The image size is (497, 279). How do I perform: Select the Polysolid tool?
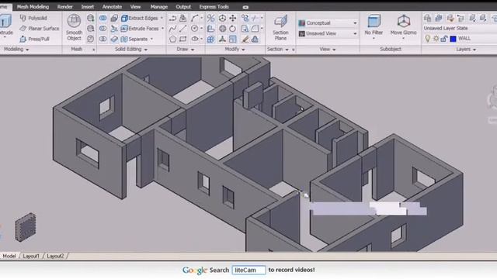(x=33, y=18)
